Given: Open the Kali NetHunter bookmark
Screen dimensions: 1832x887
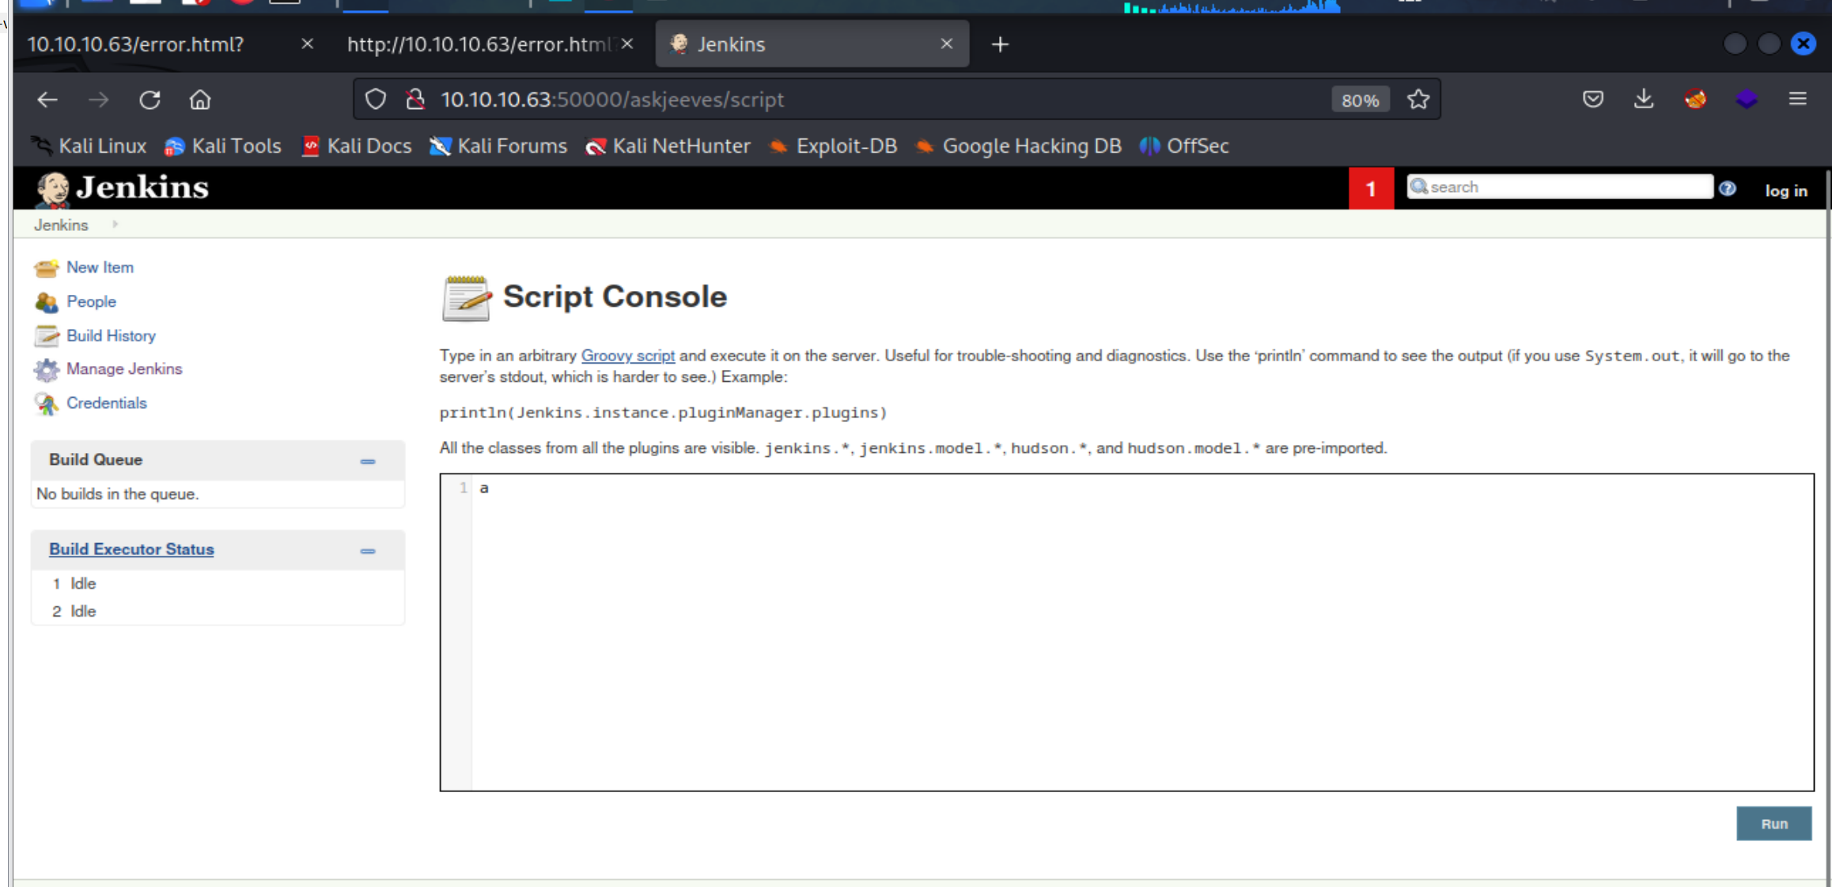Looking at the screenshot, I should (x=668, y=146).
